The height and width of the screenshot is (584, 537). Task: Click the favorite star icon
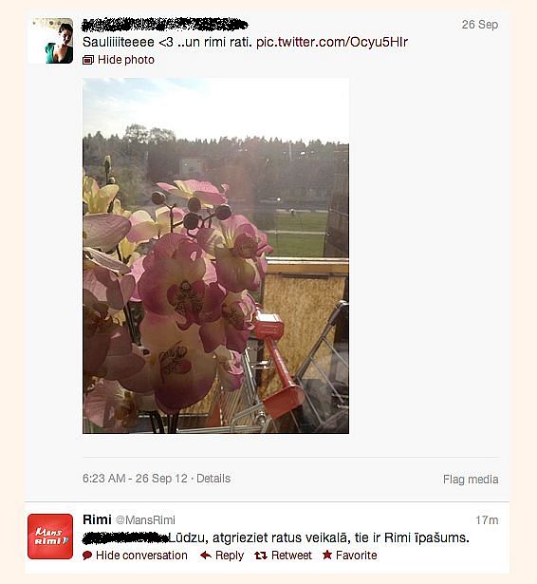(327, 555)
